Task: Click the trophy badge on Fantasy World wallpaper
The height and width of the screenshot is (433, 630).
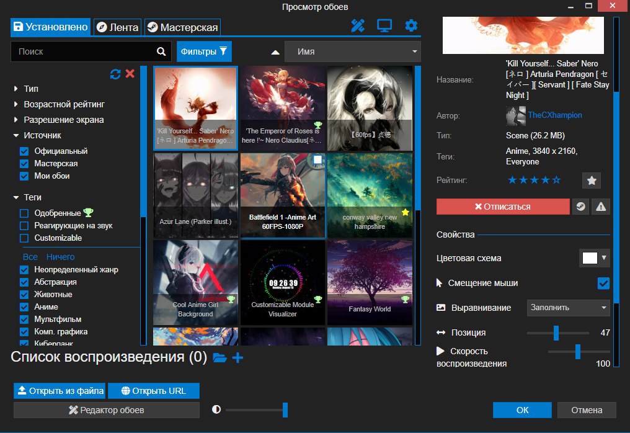Action: (x=405, y=299)
